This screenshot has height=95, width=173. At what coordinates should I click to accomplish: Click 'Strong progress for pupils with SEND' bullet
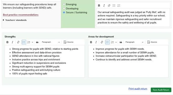(x=45, y=49)
